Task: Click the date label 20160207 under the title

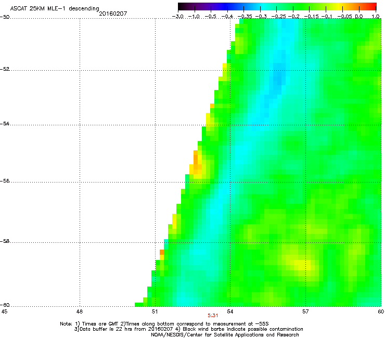Action: pyautogui.click(x=113, y=14)
